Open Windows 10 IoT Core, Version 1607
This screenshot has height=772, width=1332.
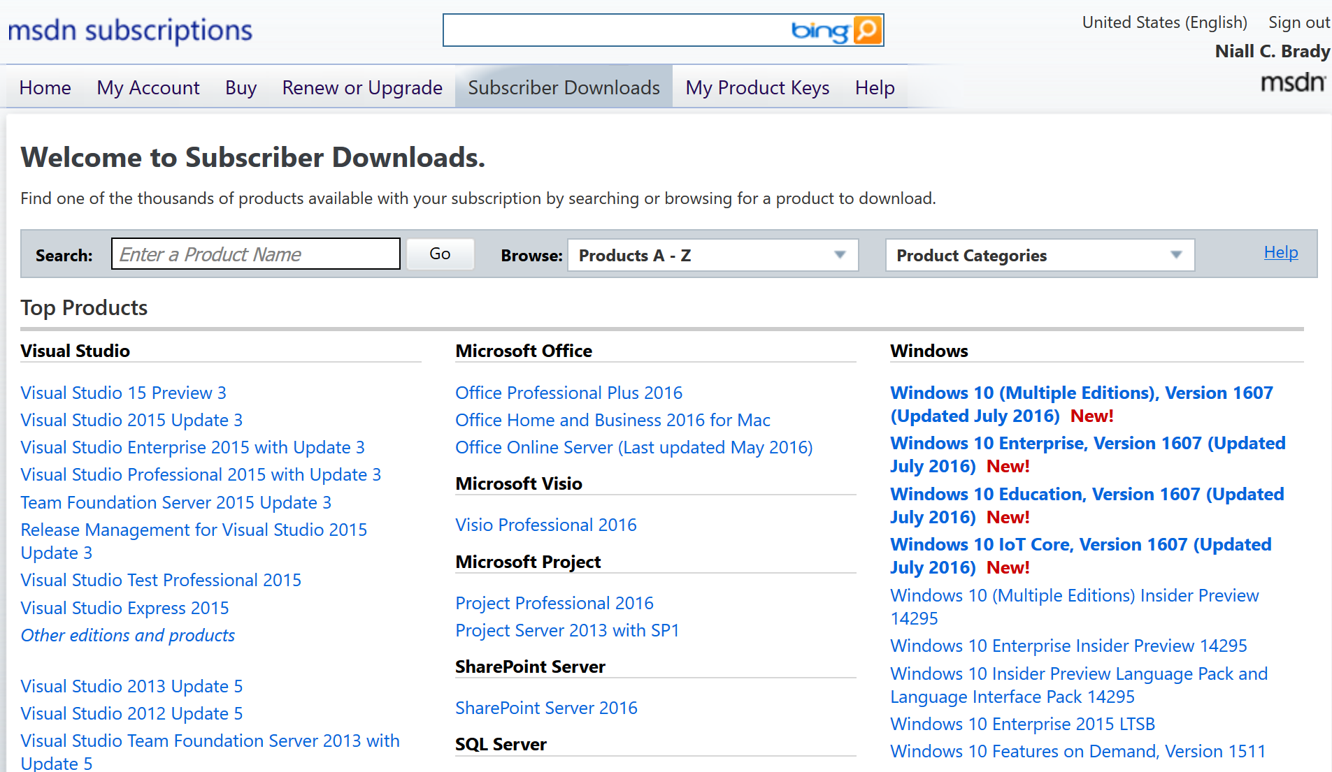(x=1080, y=555)
